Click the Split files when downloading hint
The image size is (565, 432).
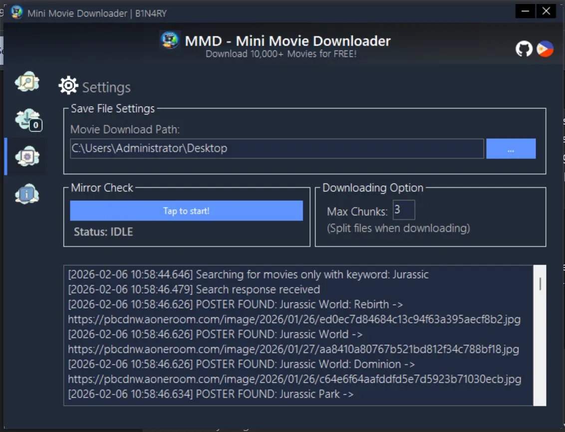pyautogui.click(x=398, y=228)
